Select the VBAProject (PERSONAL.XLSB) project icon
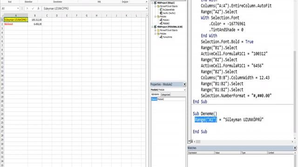Screen dimensions: 298x167 (155, 27)
